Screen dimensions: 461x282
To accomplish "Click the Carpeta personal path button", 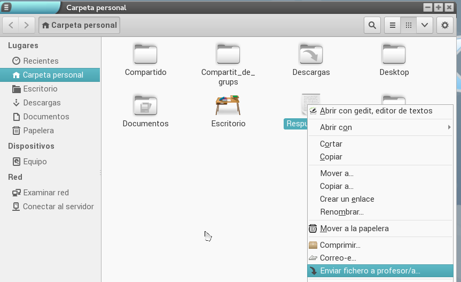I will [79, 25].
